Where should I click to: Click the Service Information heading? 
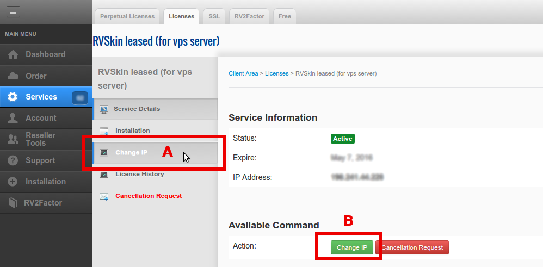pos(273,118)
